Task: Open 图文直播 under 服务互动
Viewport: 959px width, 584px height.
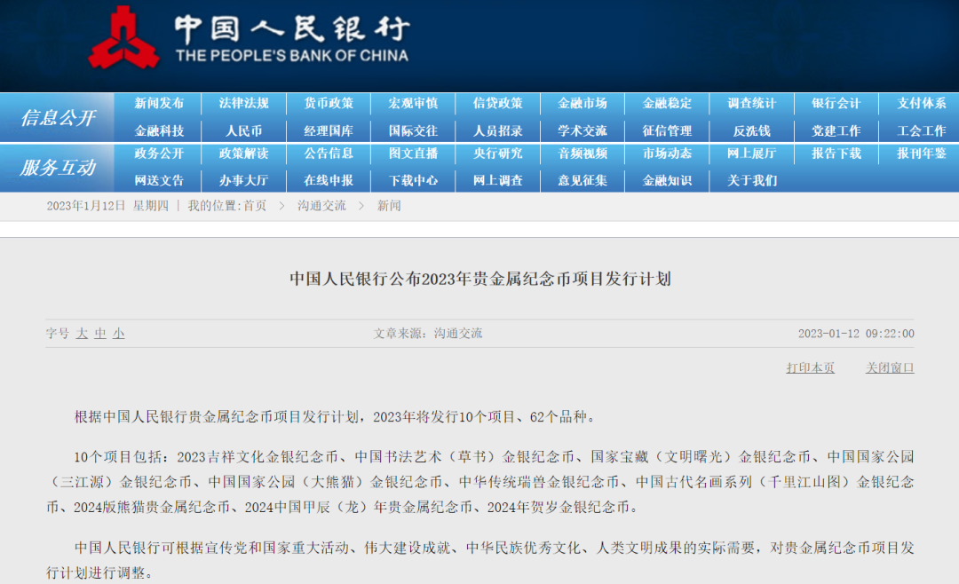Action: tap(414, 154)
